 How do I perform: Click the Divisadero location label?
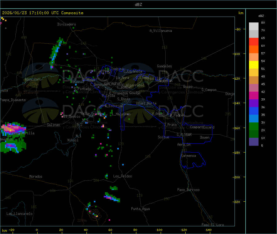click(66, 24)
